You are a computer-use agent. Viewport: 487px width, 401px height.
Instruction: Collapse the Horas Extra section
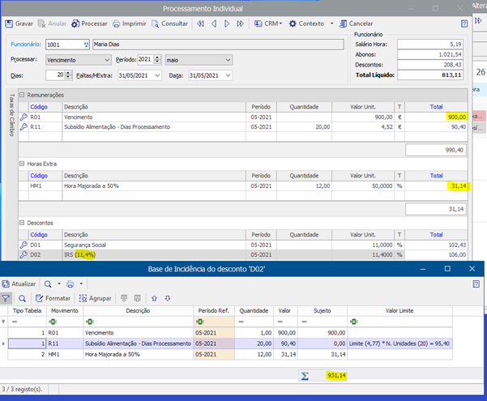[x=21, y=164]
